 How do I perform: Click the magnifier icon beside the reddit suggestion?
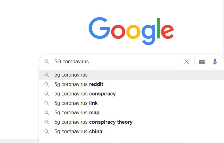click(x=47, y=84)
